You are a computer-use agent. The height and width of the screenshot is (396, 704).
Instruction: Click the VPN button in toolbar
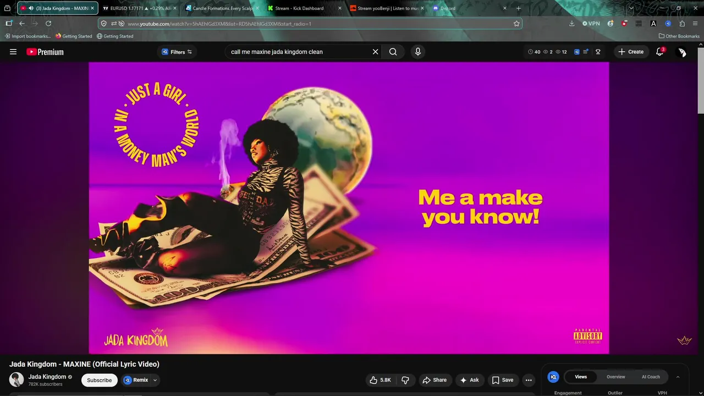click(x=591, y=24)
